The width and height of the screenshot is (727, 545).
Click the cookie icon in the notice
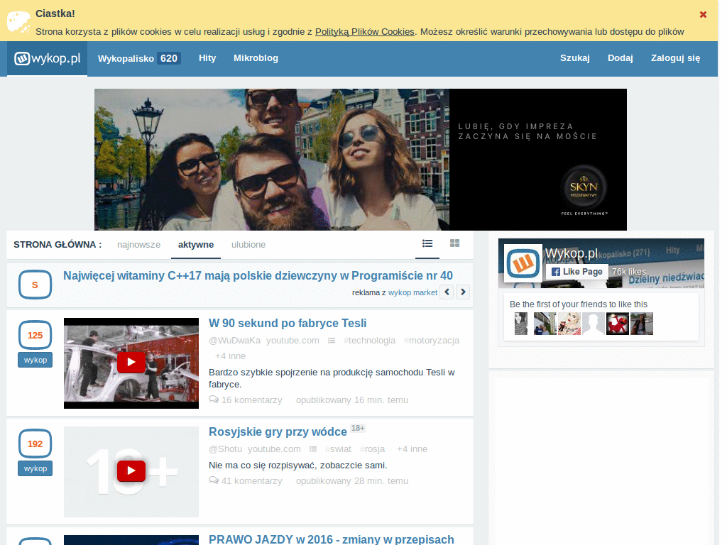click(18, 22)
